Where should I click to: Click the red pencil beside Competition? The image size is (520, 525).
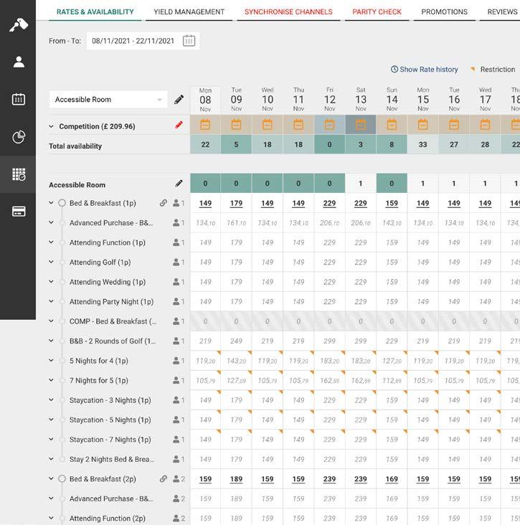[x=179, y=126]
